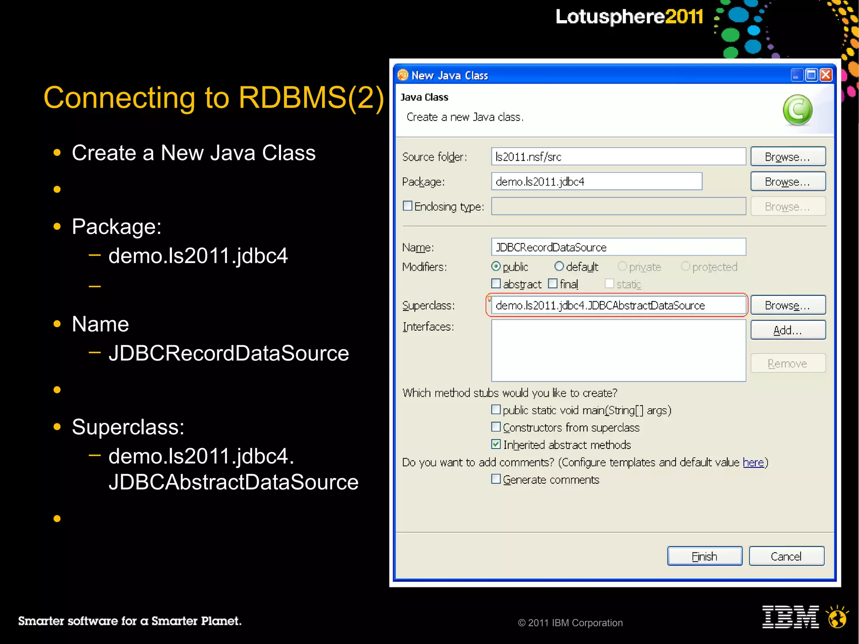
Task: Uncheck Inherited abstract methods
Action: (x=496, y=444)
